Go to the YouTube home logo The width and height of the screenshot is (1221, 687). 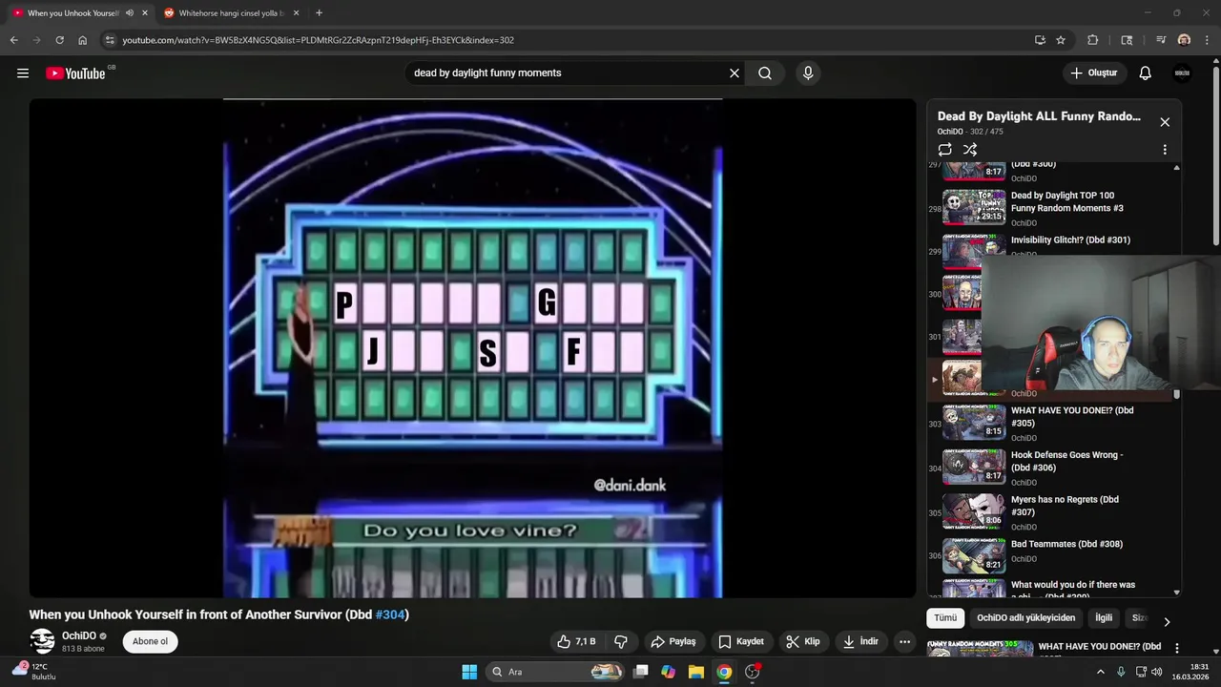(x=75, y=73)
